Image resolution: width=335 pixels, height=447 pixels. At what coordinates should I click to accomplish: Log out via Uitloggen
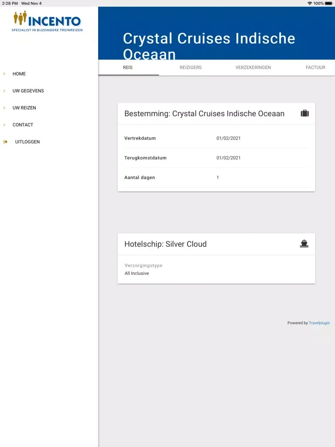pos(27,142)
